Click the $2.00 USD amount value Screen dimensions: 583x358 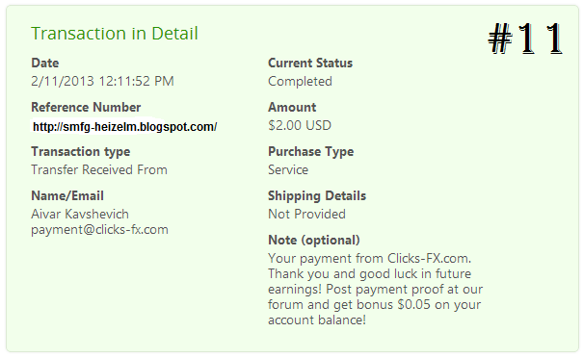click(300, 125)
